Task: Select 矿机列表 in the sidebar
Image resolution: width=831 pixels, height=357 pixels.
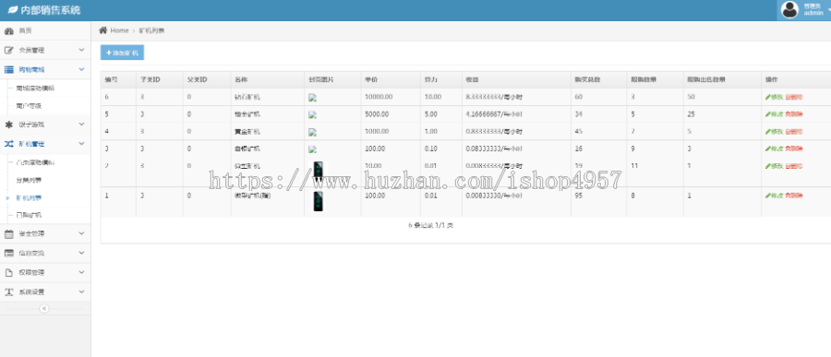Action: point(29,198)
